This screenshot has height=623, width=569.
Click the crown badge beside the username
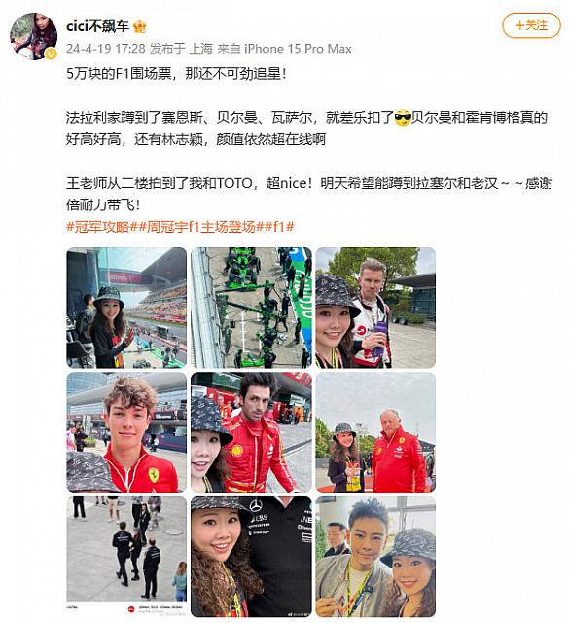pos(140,26)
